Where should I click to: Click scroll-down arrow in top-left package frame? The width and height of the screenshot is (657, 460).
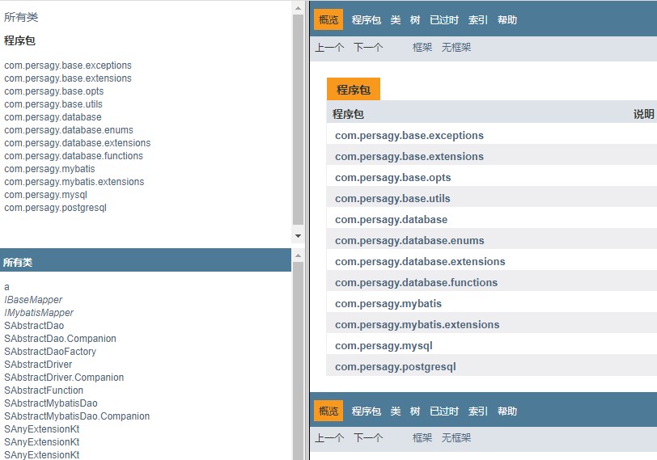click(x=298, y=235)
